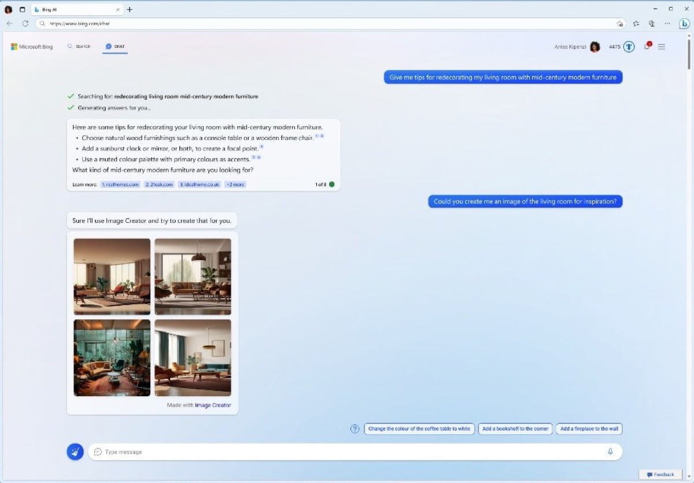Add this page to favorites star icon
Image resolution: width=694 pixels, height=483 pixels.
click(619, 24)
